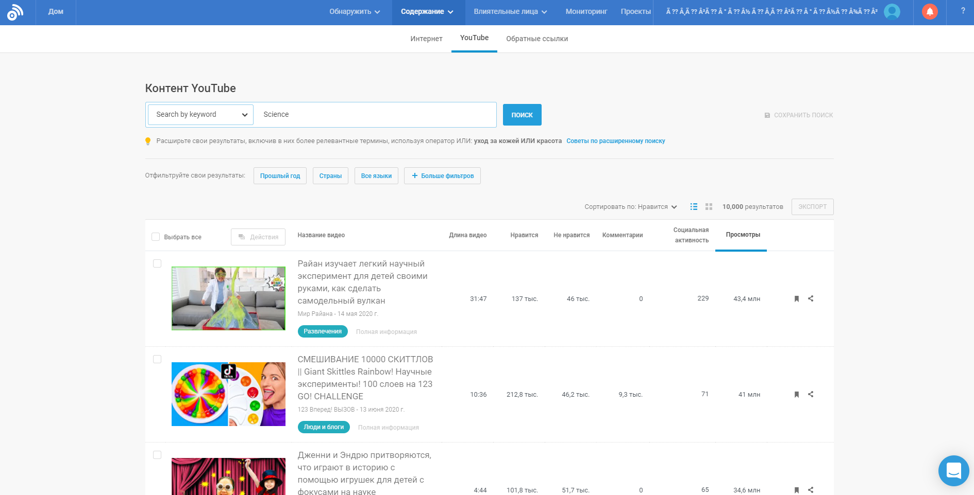Open Полная информация for Skittles video
The width and height of the screenshot is (974, 495).
tap(389, 428)
